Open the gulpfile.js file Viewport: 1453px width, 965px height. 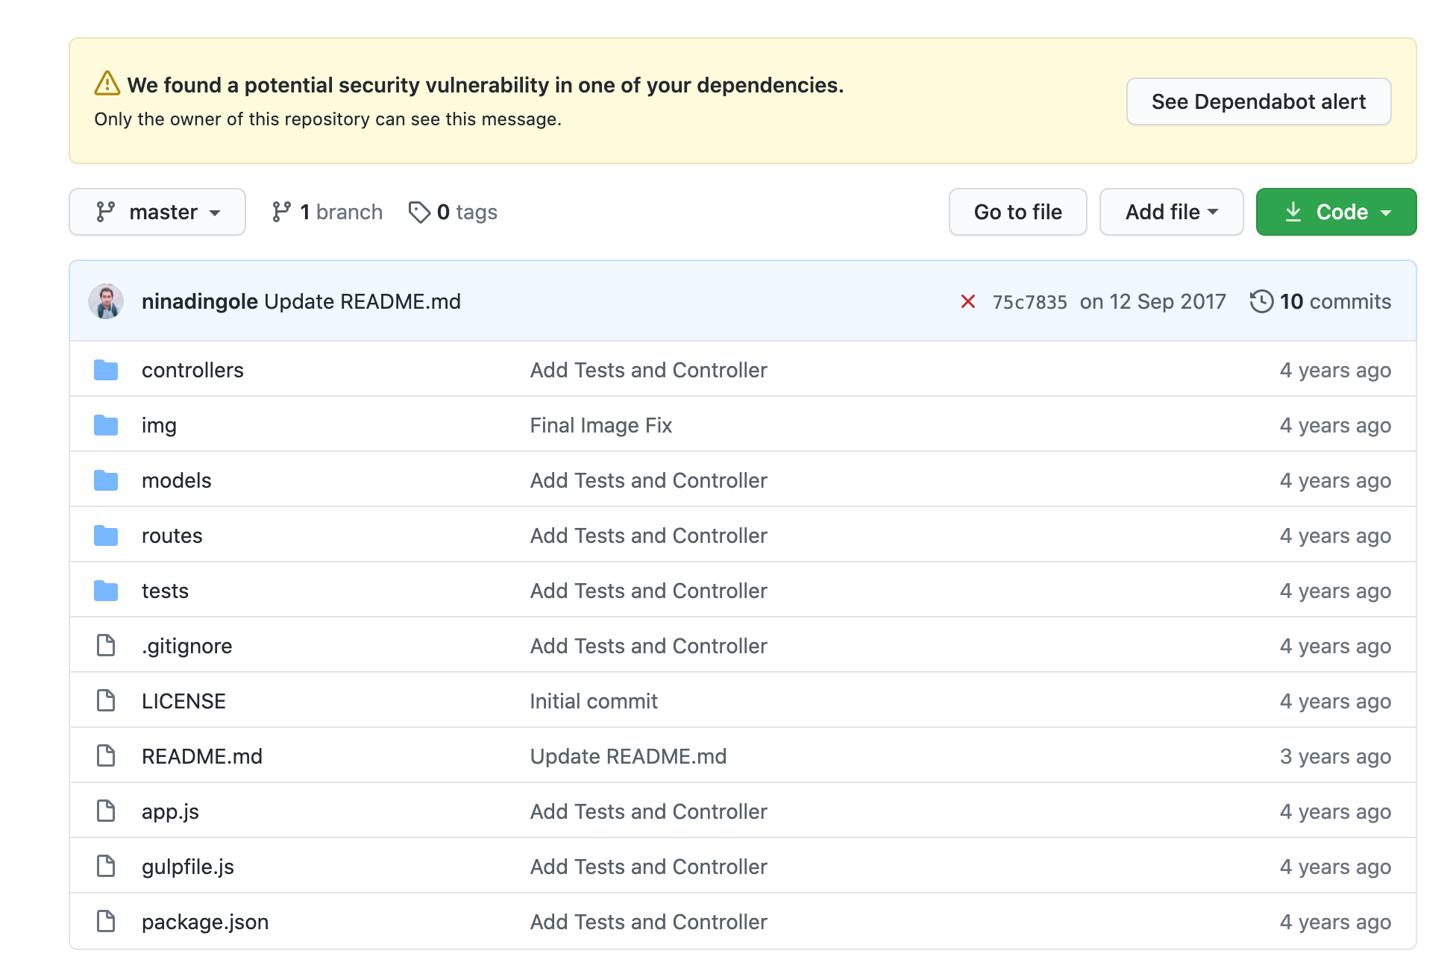click(x=188, y=867)
